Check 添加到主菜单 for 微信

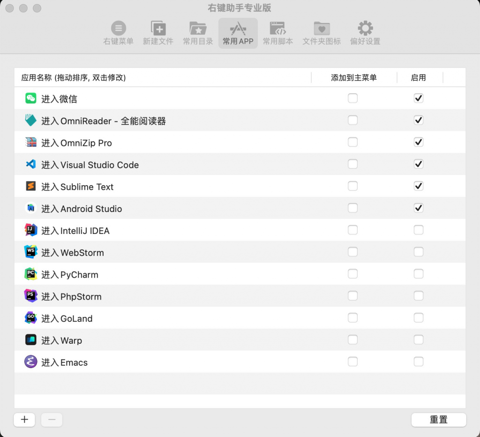[352, 98]
